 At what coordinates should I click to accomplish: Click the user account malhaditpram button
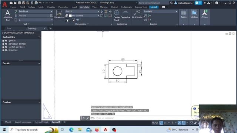point(184,3)
